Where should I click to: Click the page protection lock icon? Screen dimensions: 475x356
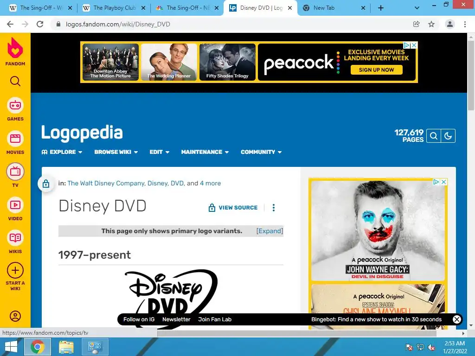[46, 184]
